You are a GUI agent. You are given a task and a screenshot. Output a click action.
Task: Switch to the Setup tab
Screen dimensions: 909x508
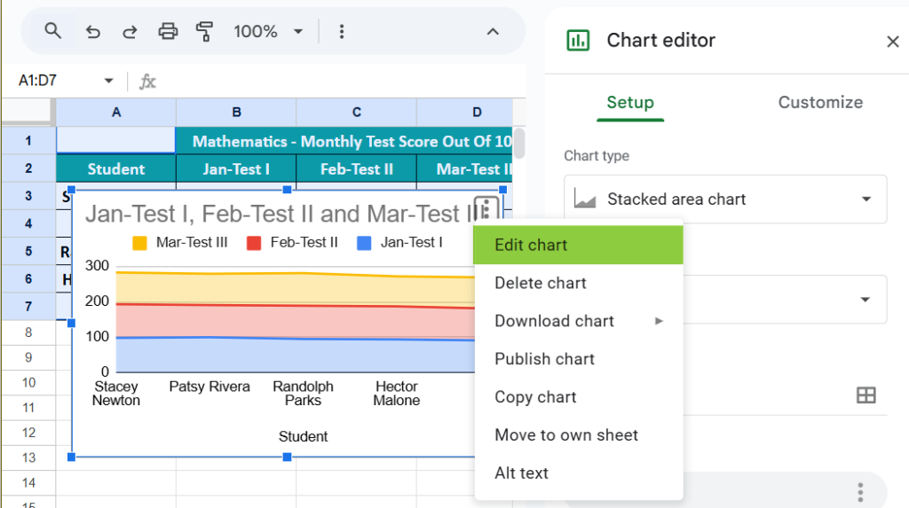(630, 103)
